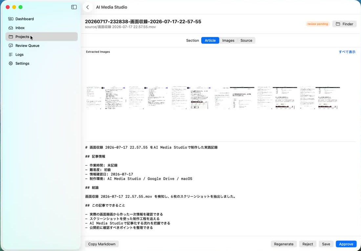361x251 pixels.
Task: Click the すべて表示 link
Action: (x=347, y=52)
